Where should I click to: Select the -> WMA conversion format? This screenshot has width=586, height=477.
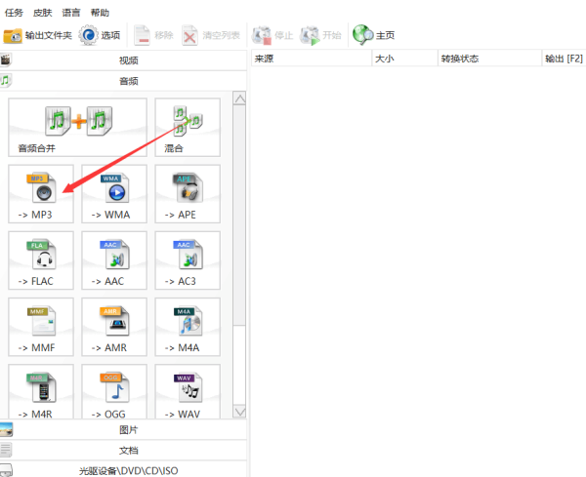(x=114, y=194)
